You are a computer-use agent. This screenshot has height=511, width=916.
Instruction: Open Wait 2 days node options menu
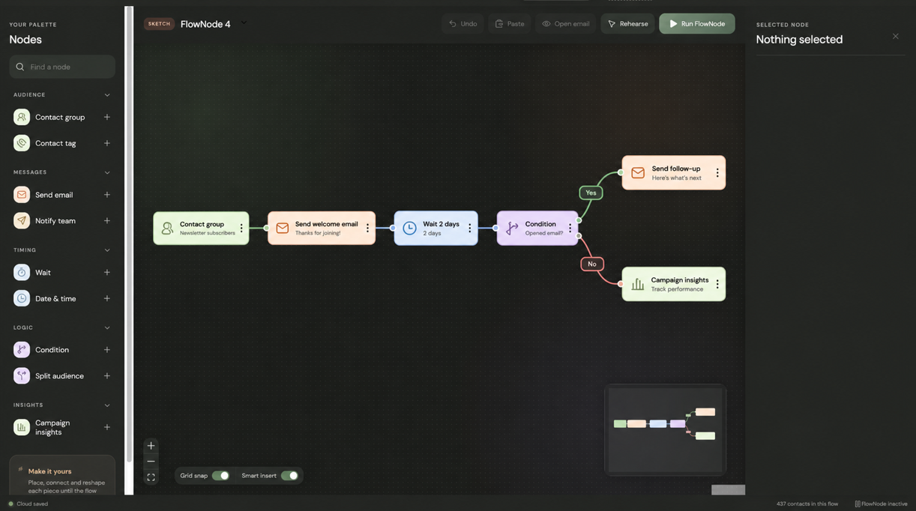(470, 229)
